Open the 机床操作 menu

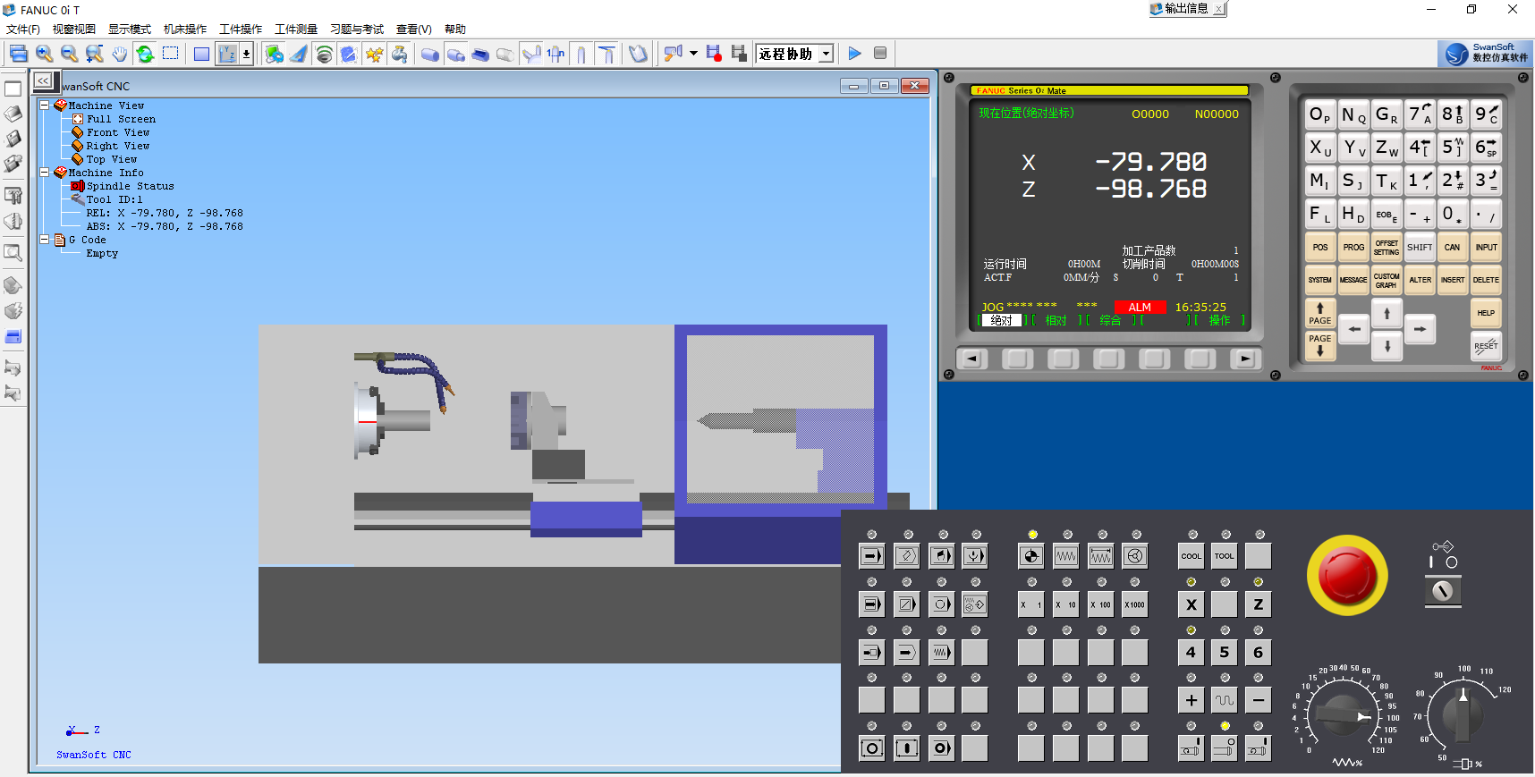185,30
